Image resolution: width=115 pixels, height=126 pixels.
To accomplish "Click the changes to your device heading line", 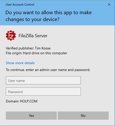I will pos(32,20).
